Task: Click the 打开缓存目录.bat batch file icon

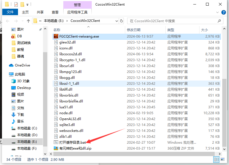Action: click(56, 142)
